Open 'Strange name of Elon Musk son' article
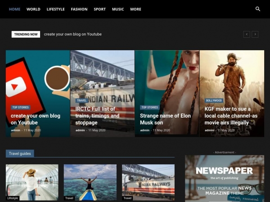 (165, 119)
